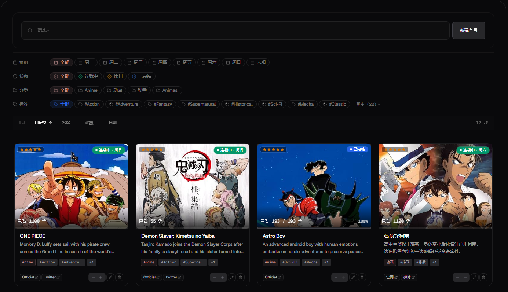Click the pencil edit icon on Astro Boy
Viewport: 508px width, 292px height.
point(353,277)
